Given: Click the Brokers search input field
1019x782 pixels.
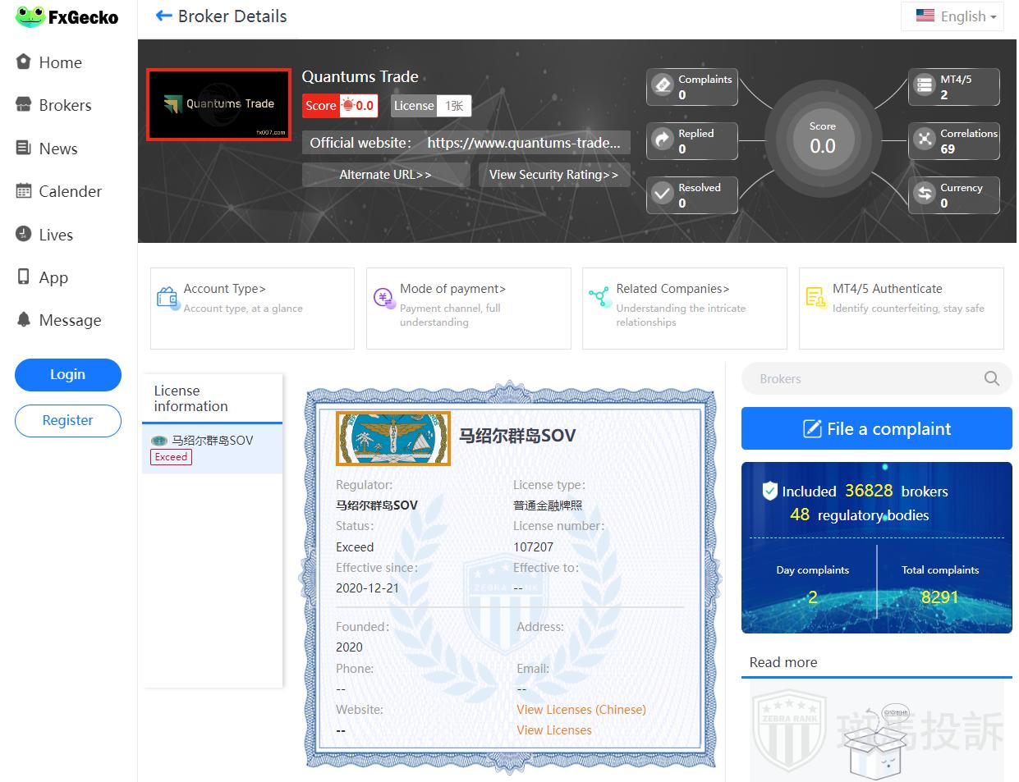Looking at the screenshot, I should coord(862,378).
